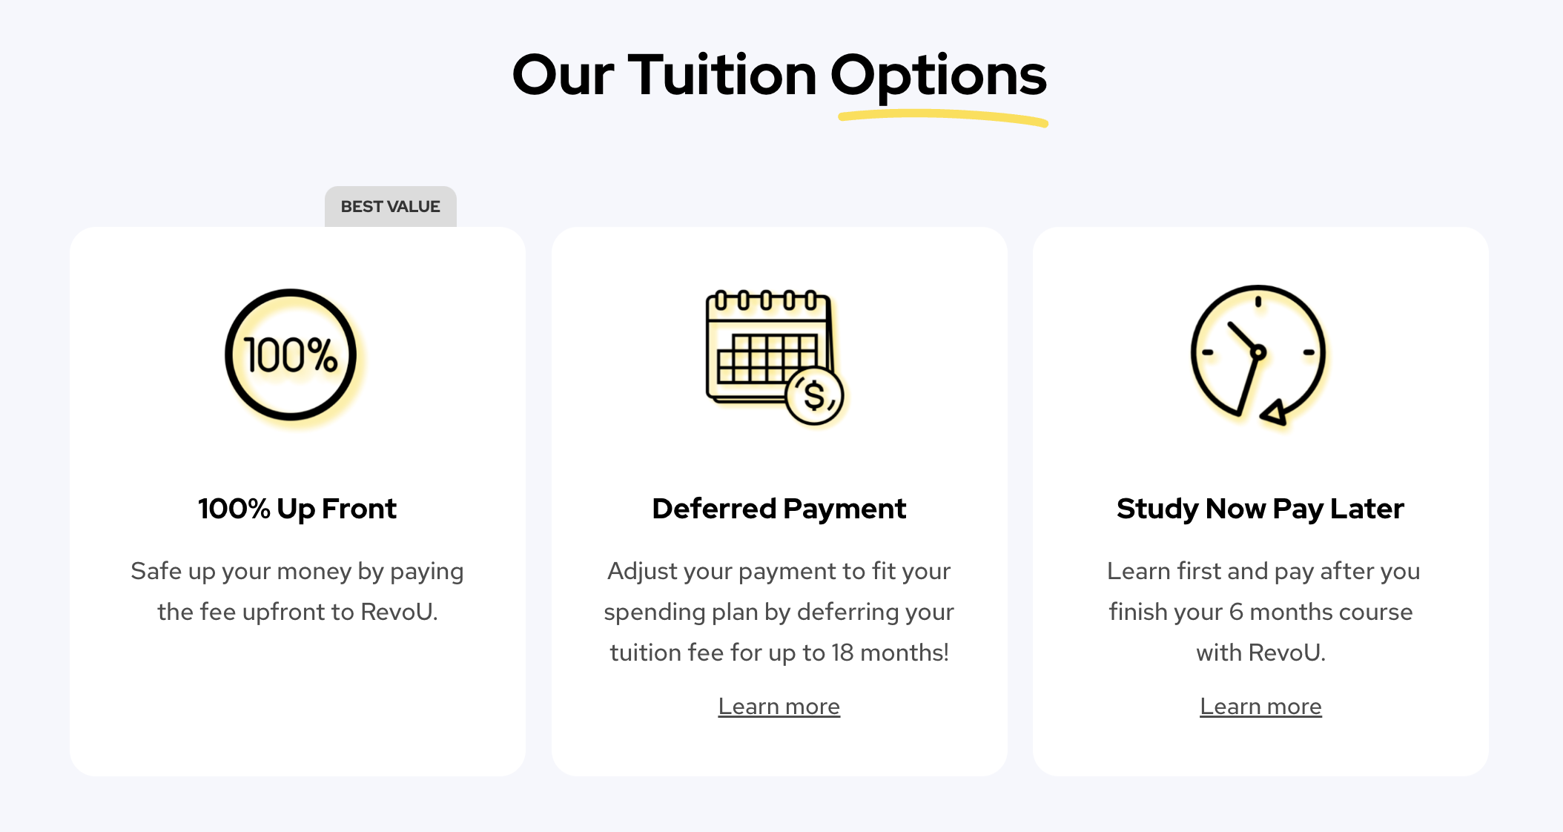Image resolution: width=1563 pixels, height=832 pixels.
Task: Click the arrowhead on the clock icon
Action: (1275, 413)
